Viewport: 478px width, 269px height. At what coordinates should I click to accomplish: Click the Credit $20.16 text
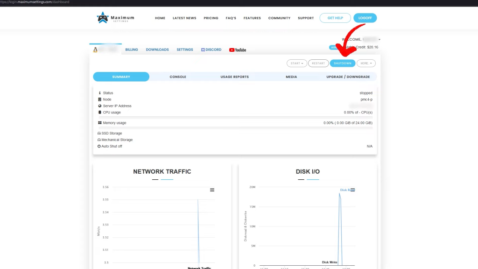[367, 47]
